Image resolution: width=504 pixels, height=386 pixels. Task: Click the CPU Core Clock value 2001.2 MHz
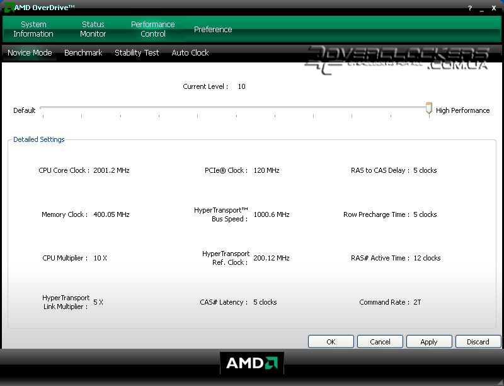[x=112, y=170]
